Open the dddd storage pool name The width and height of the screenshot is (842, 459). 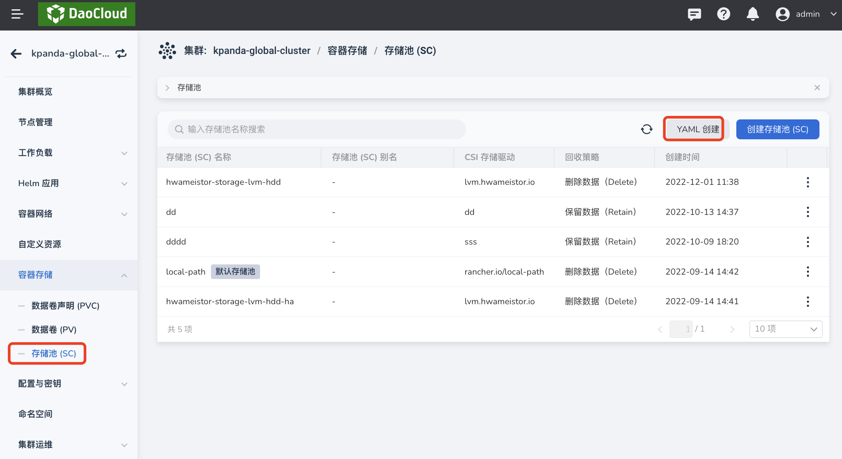point(176,242)
